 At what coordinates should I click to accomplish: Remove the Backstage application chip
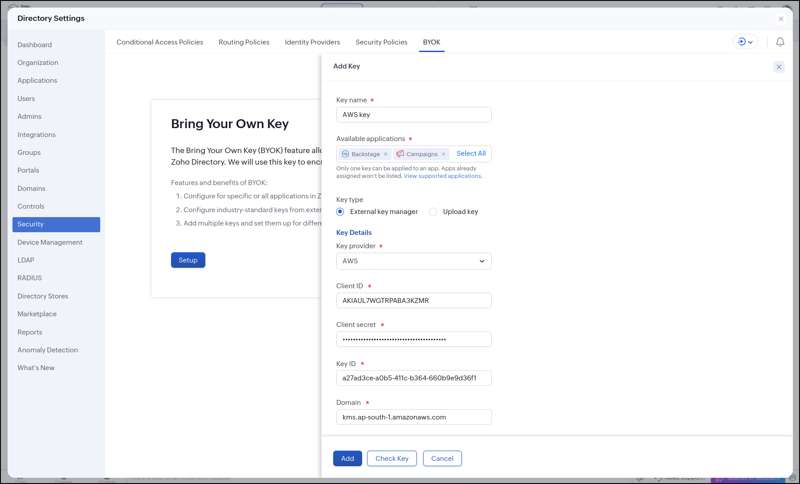click(386, 154)
